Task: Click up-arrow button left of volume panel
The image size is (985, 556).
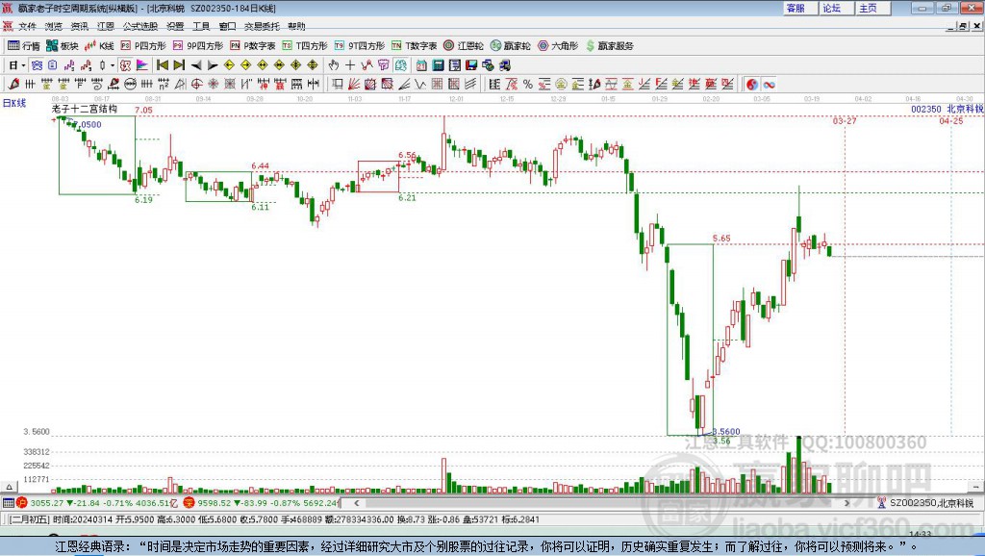Action: (x=10, y=487)
